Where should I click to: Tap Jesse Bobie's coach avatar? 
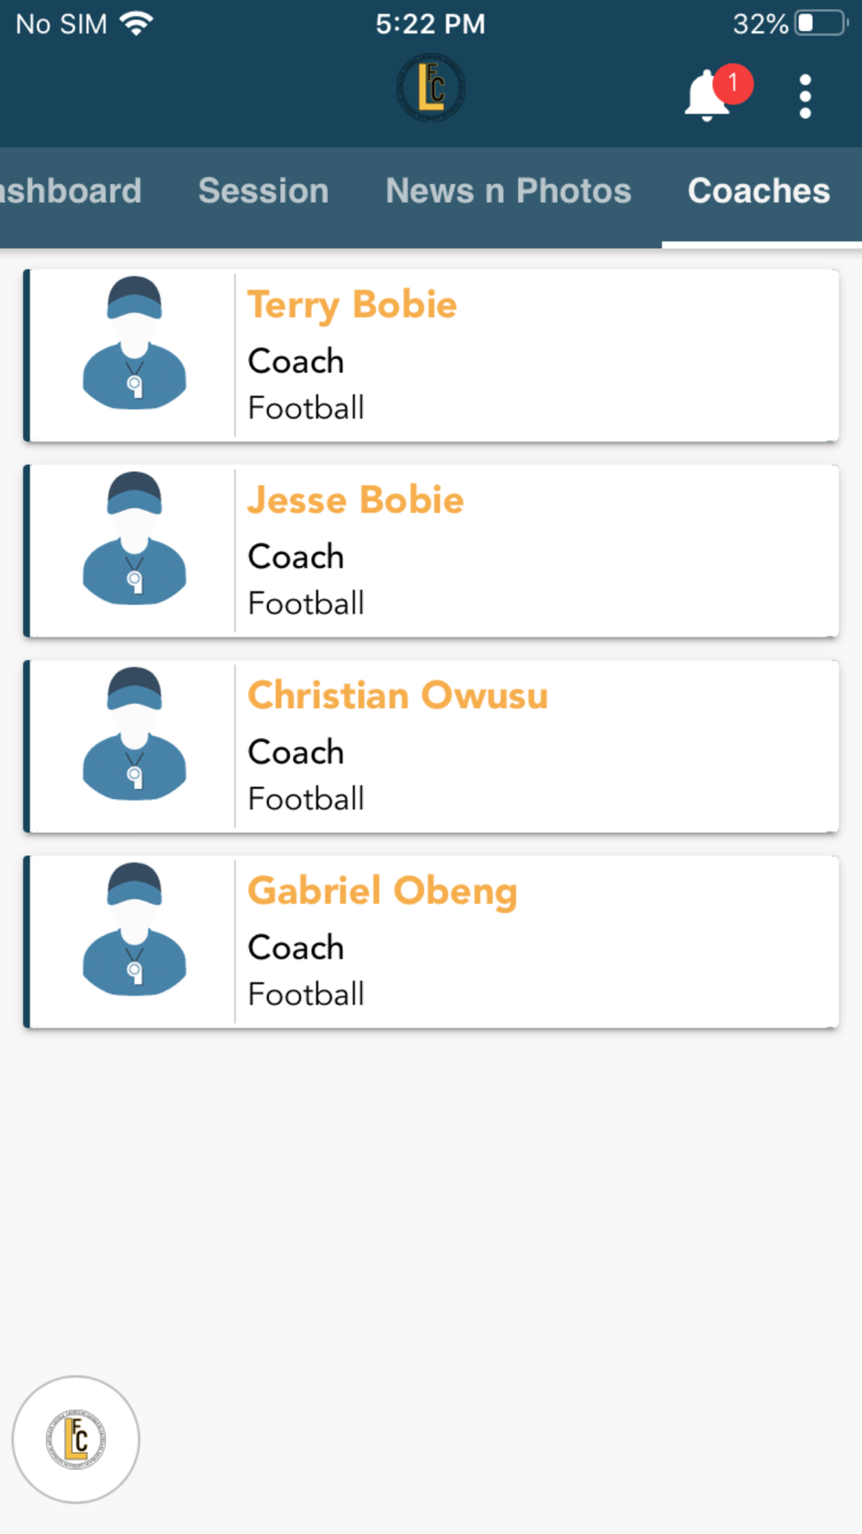coord(134,538)
